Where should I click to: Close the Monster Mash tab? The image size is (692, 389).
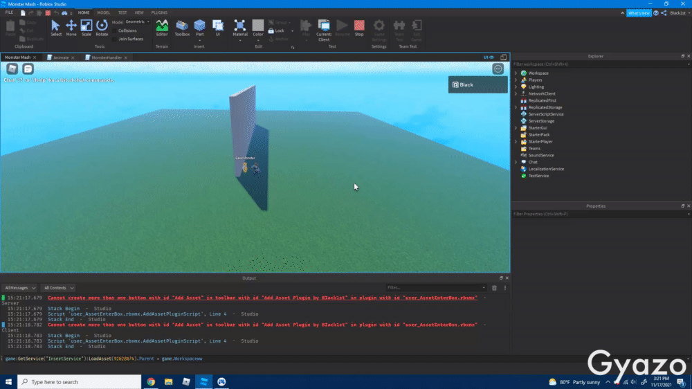(x=35, y=57)
